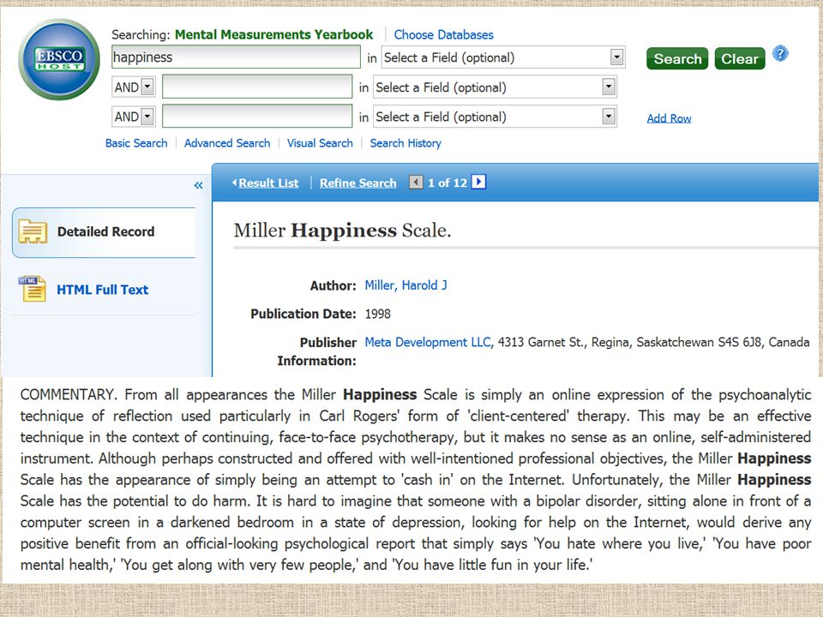Click the Add Row link

(x=669, y=118)
